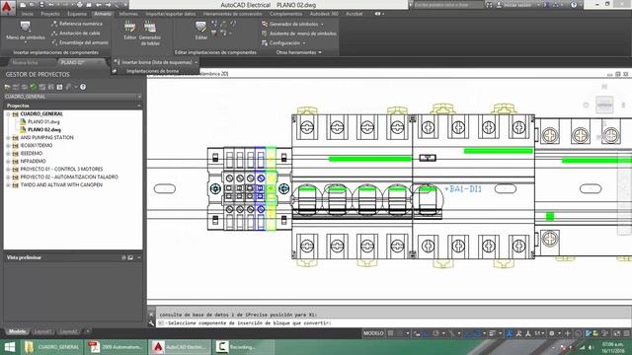Switch to the Proyecto ribbon tab
The image size is (632, 355).
[x=50, y=14]
